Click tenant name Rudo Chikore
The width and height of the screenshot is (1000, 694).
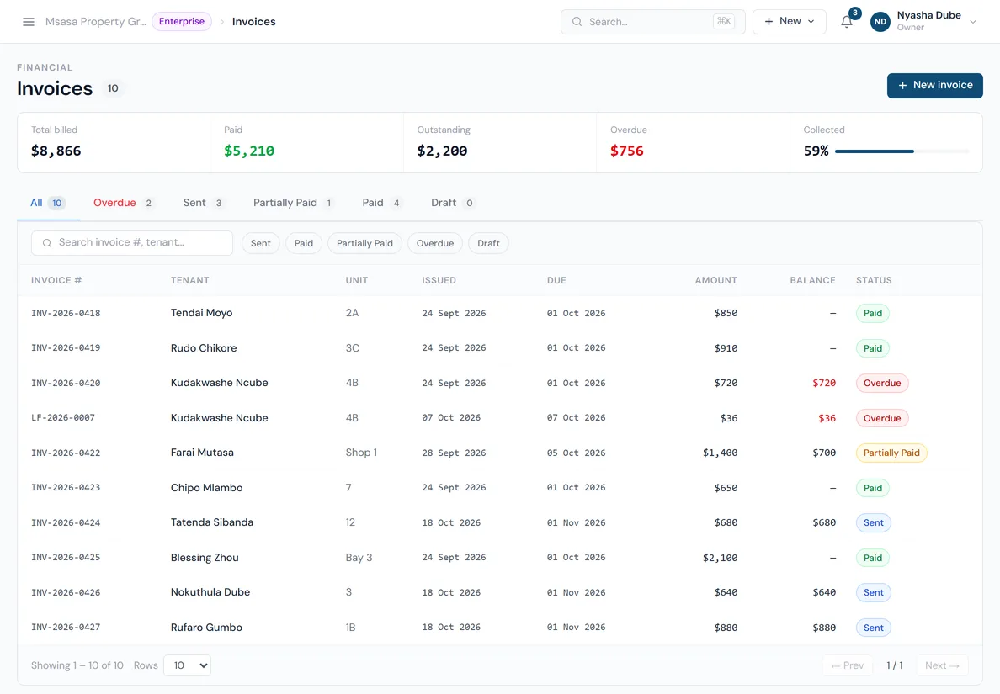(204, 348)
